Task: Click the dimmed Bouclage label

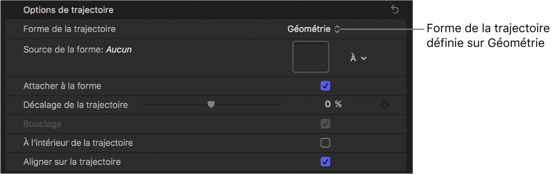Action: click(x=42, y=124)
